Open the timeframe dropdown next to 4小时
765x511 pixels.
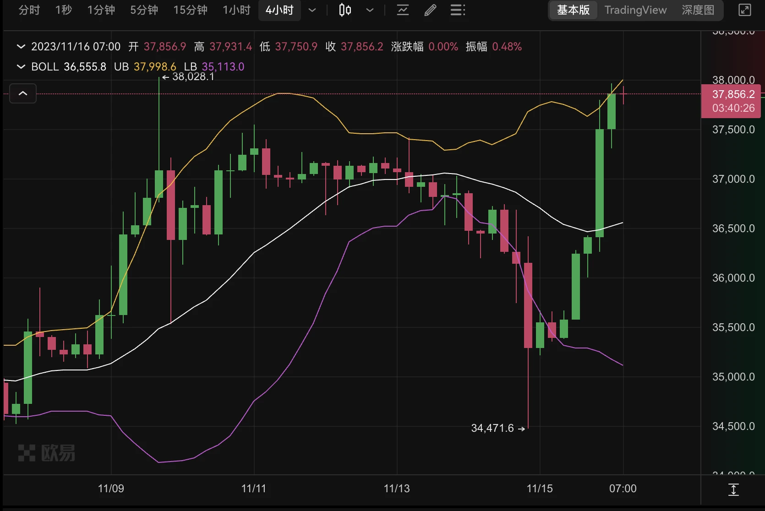[312, 10]
